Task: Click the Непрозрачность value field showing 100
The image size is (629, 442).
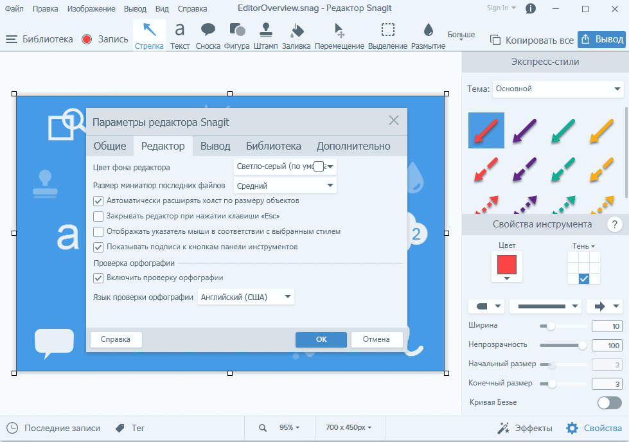Action: 607,346
